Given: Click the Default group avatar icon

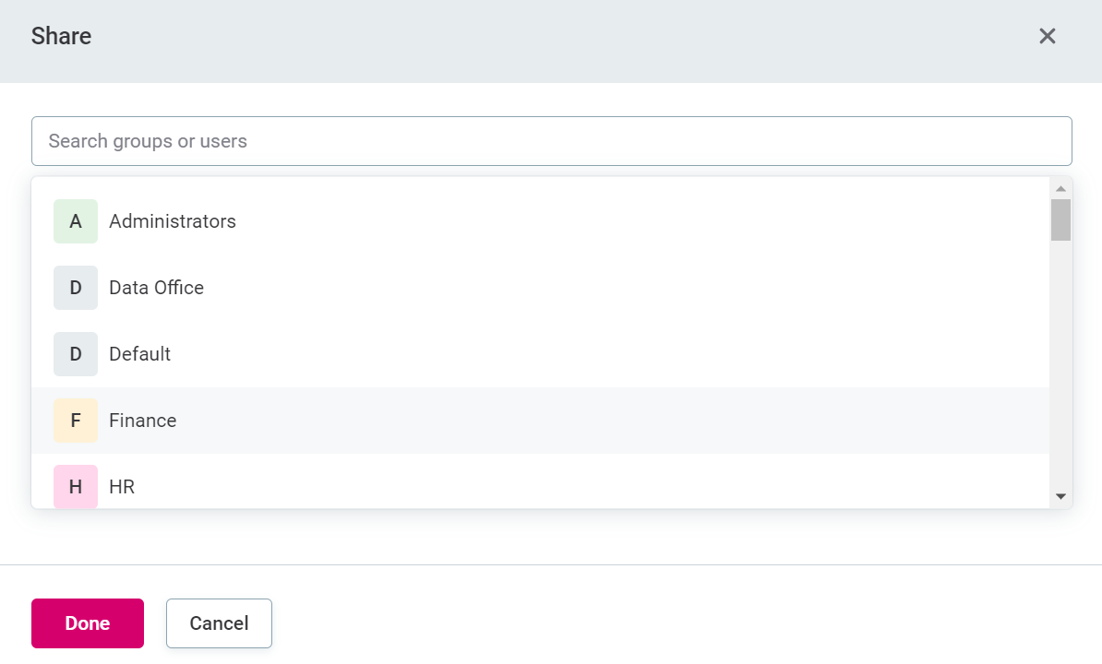Looking at the screenshot, I should [76, 354].
